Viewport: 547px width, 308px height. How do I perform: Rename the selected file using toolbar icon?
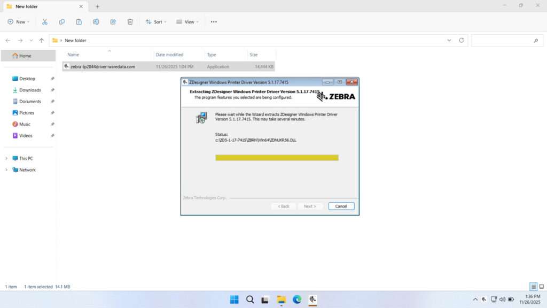pyautogui.click(x=96, y=21)
